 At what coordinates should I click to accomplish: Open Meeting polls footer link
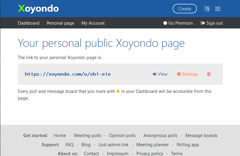pyautogui.click(x=88, y=136)
